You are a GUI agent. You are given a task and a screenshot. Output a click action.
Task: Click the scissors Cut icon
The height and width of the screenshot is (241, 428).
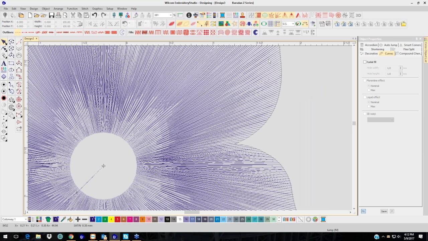[x=73, y=15]
